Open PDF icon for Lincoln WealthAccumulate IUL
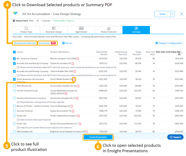The height and width of the screenshot is (156, 186). coord(66,94)
